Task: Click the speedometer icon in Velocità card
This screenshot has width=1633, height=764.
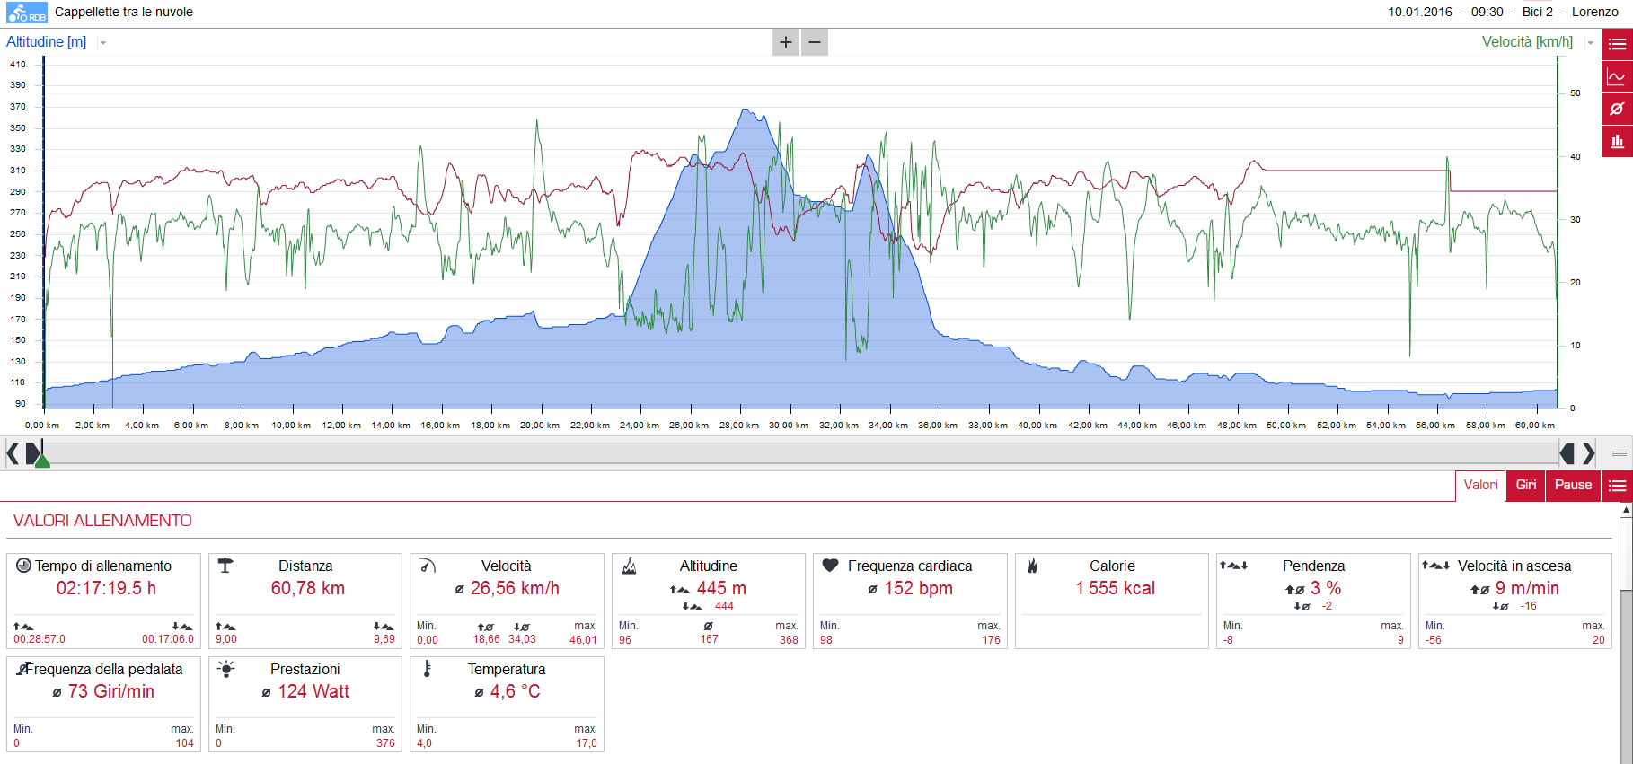Action: tap(428, 566)
